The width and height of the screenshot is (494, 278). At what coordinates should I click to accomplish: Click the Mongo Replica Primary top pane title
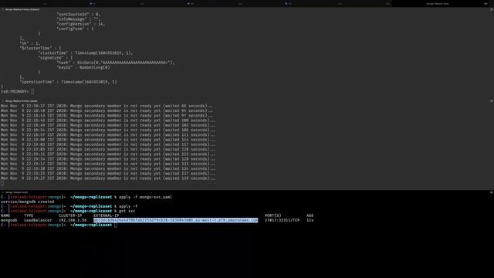(22, 9)
